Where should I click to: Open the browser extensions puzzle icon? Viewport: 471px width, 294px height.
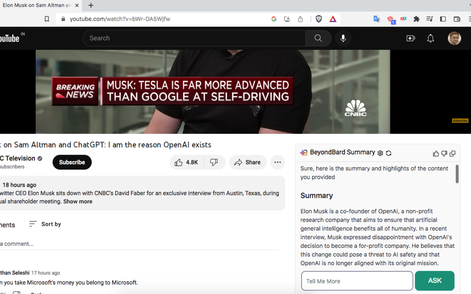tap(416, 19)
